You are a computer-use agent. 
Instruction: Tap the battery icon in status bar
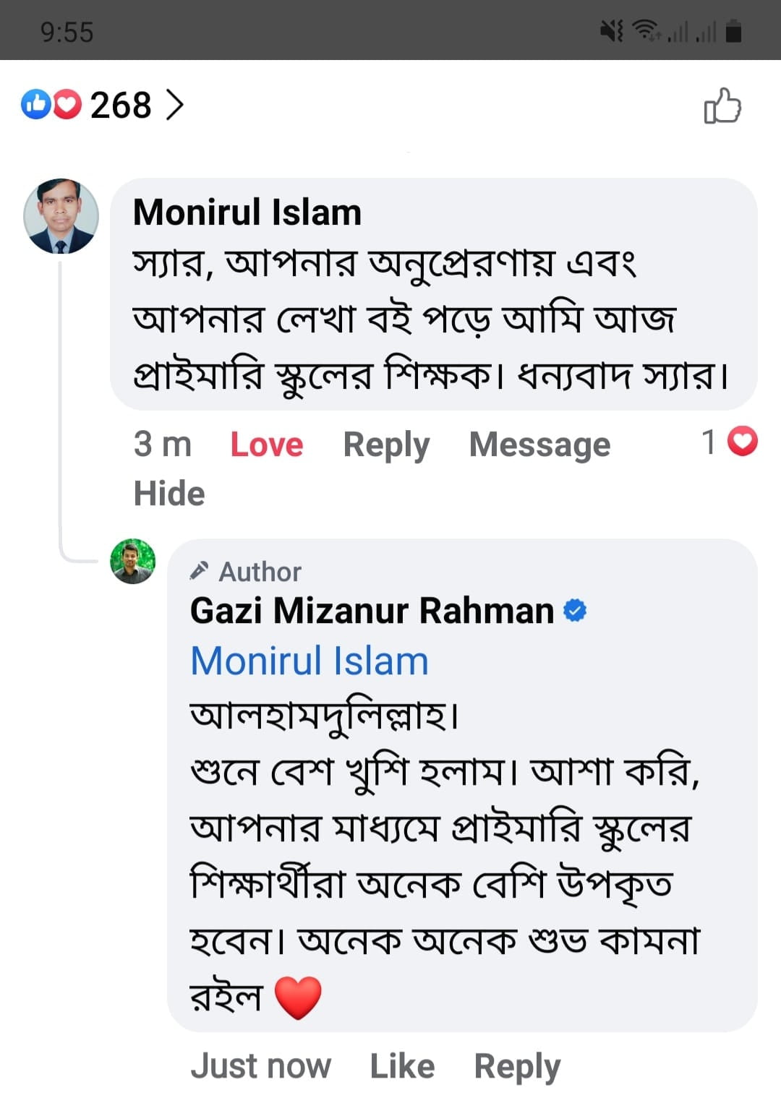pos(733,31)
